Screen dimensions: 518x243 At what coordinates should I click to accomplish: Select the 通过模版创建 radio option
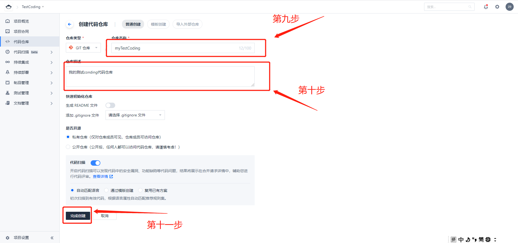pyautogui.click(x=106, y=190)
